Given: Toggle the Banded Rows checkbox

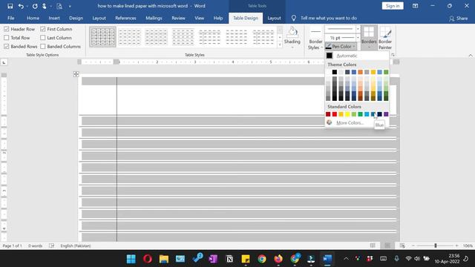Looking at the screenshot, I should click(7, 46).
